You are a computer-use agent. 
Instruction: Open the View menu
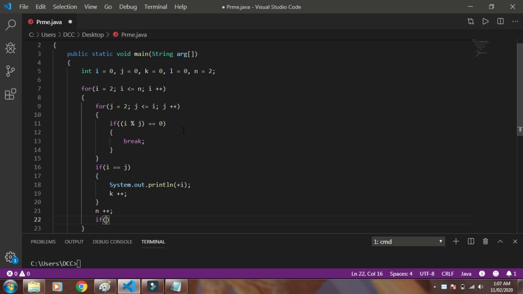coord(91,7)
